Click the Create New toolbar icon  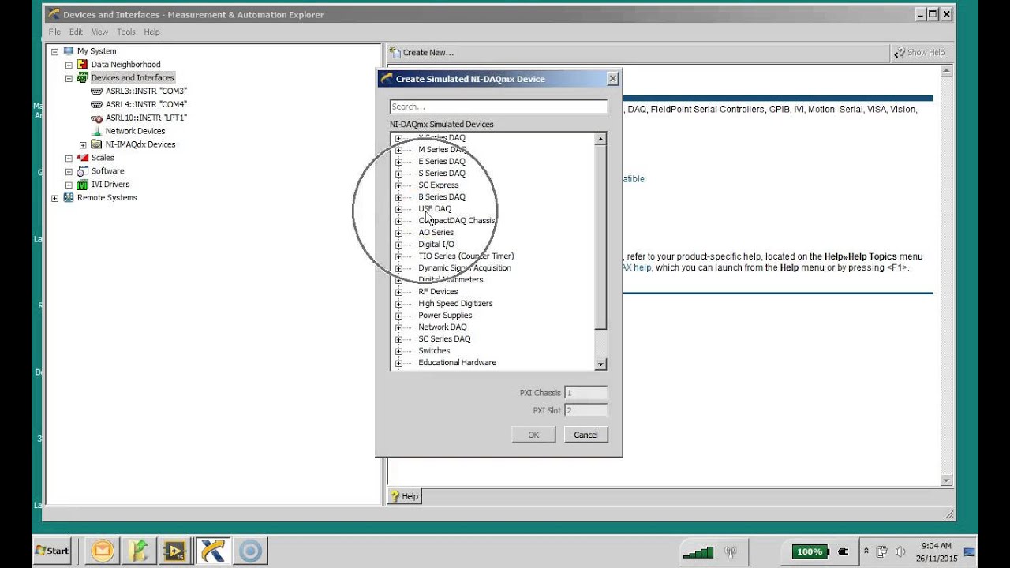tap(395, 52)
